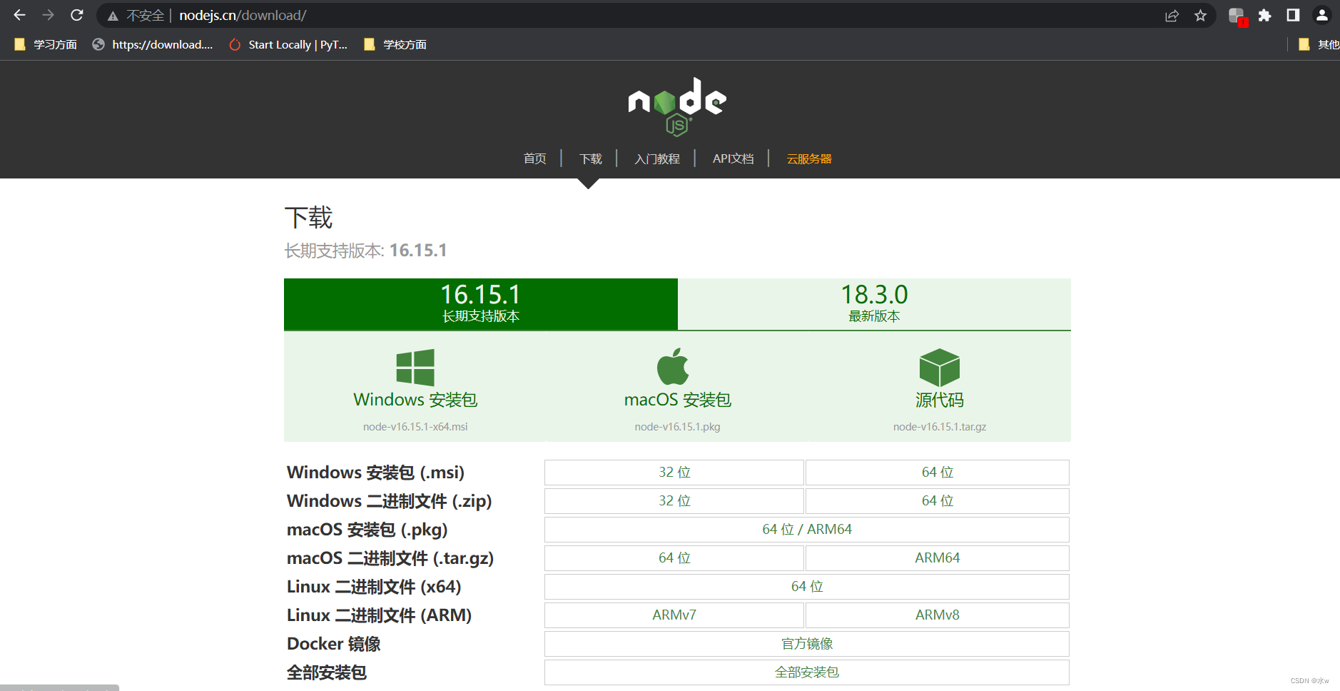This screenshot has width=1340, height=691.
Task: Open the 下载 navigation item
Action: tap(590, 158)
